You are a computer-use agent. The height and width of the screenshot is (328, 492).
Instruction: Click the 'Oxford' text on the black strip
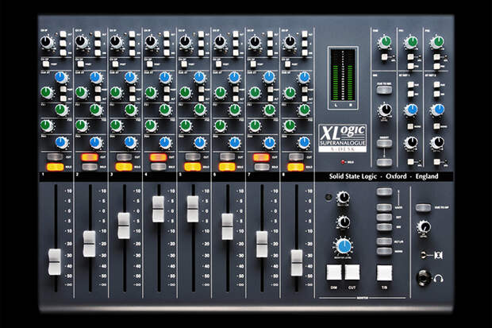pyautogui.click(x=396, y=176)
